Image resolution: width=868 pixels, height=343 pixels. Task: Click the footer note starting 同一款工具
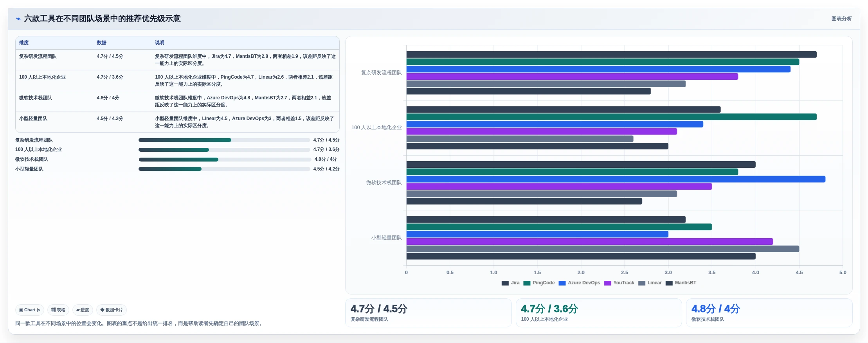140,323
